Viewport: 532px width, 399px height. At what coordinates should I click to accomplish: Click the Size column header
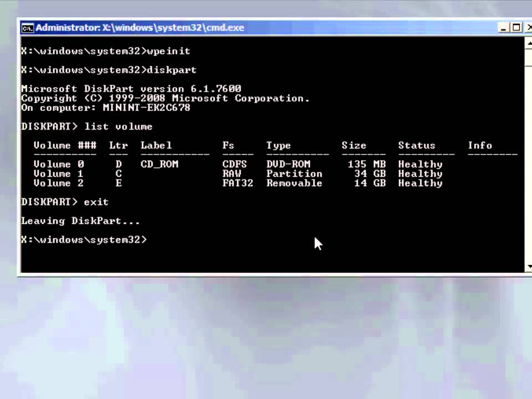tap(354, 146)
